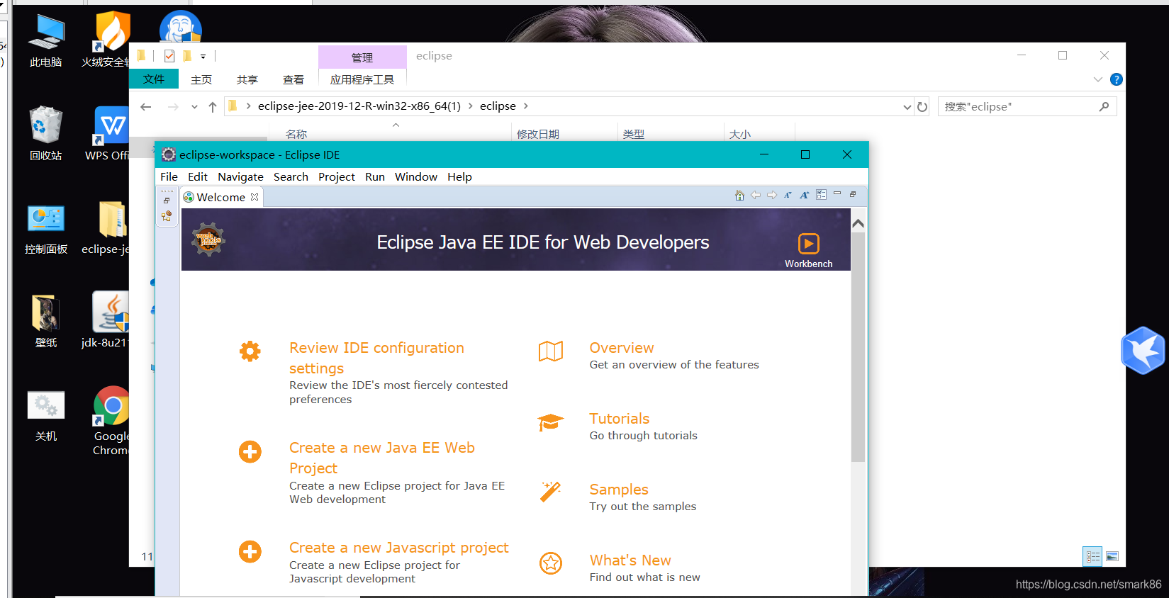Click the outline view icon in left trim
This screenshot has height=598, width=1169.
pyautogui.click(x=167, y=216)
